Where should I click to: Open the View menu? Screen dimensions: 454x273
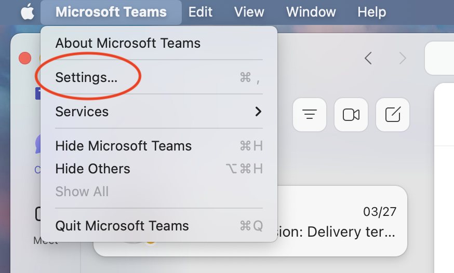coord(249,12)
